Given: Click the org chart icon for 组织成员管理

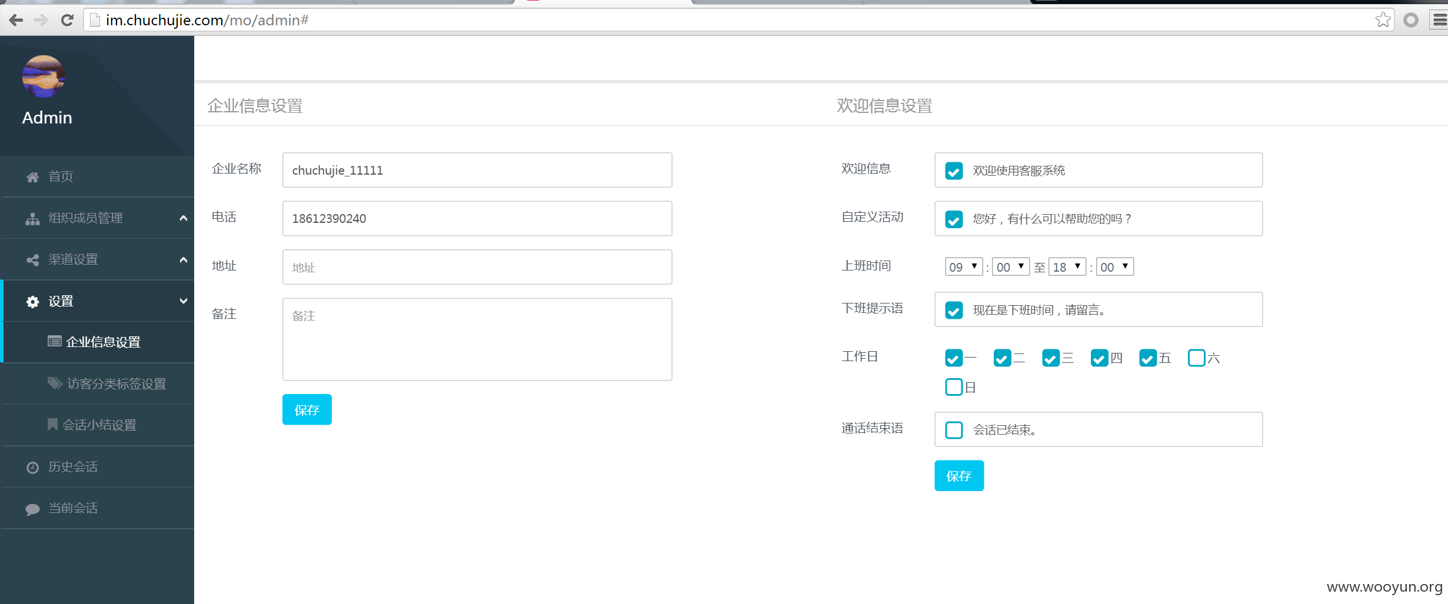Looking at the screenshot, I should 32,219.
